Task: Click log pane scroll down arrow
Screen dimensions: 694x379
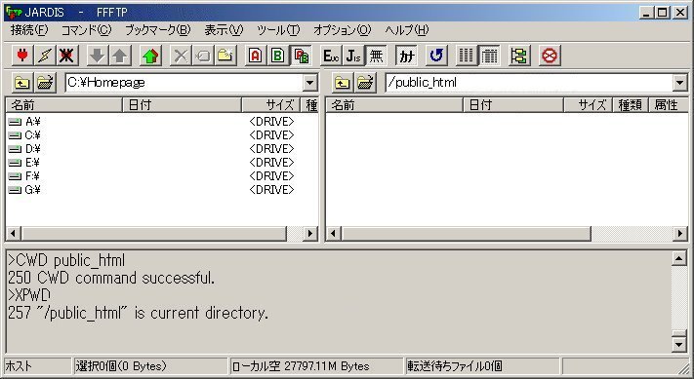Action: point(679,344)
